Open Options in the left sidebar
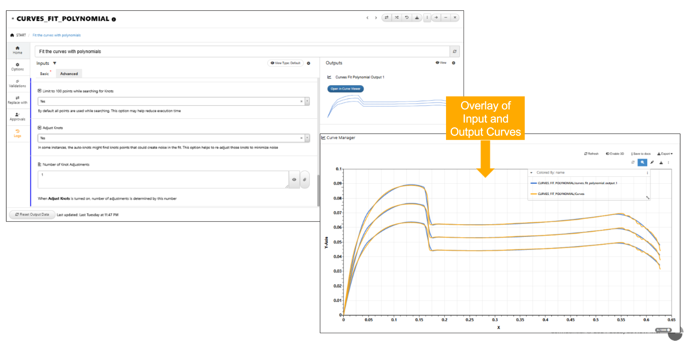This screenshot has height=341, width=685. [18, 67]
